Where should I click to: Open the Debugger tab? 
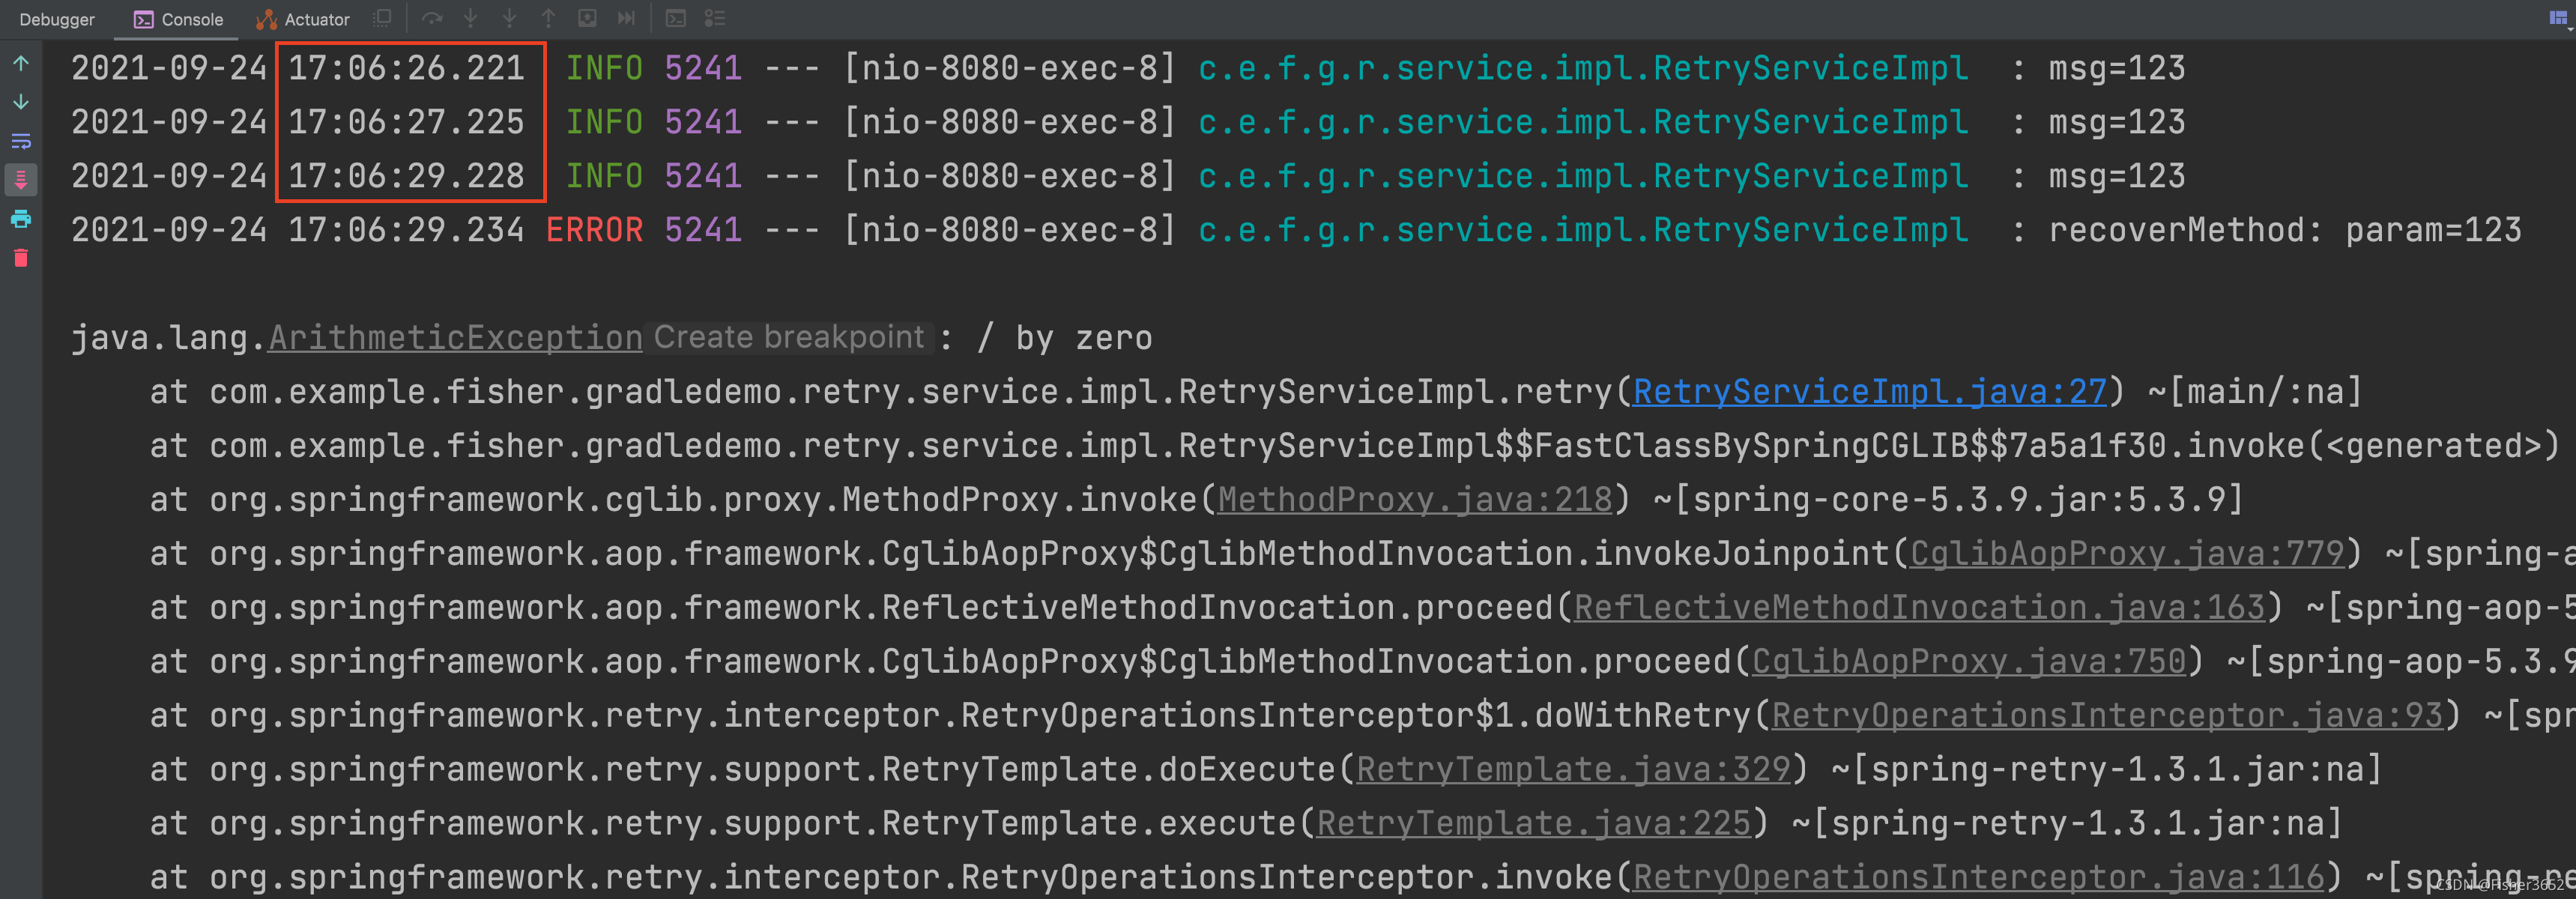(57, 19)
